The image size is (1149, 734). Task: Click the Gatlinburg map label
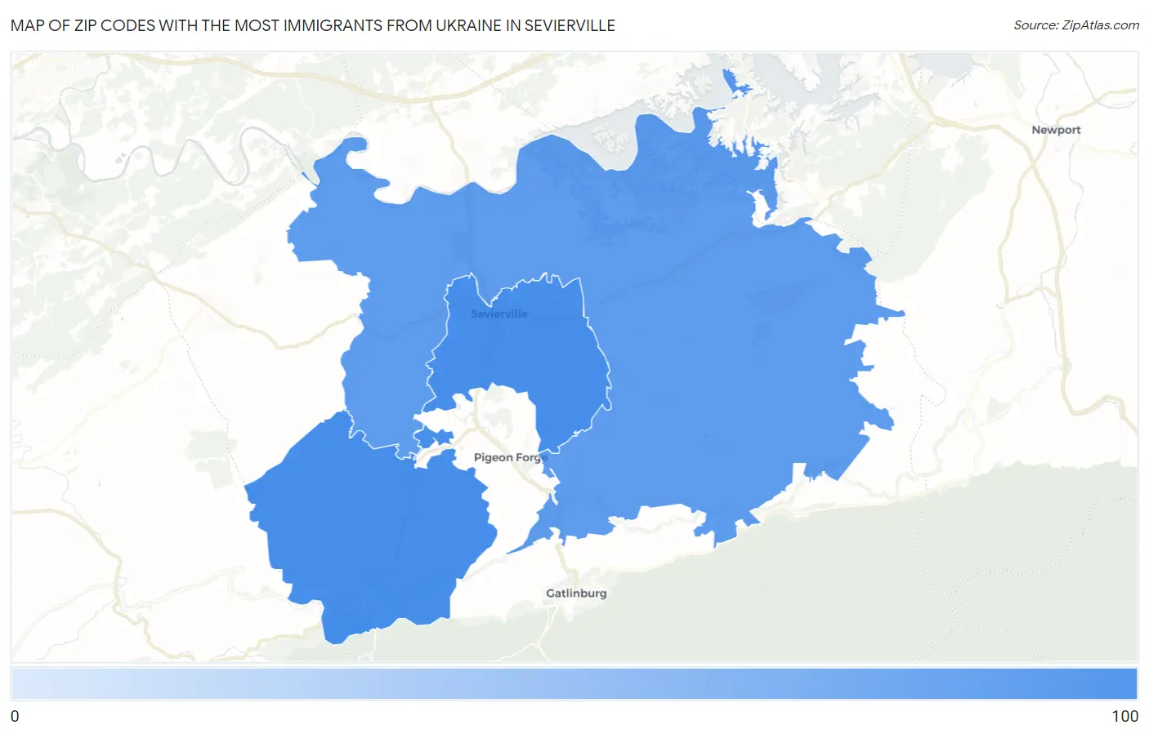576,594
